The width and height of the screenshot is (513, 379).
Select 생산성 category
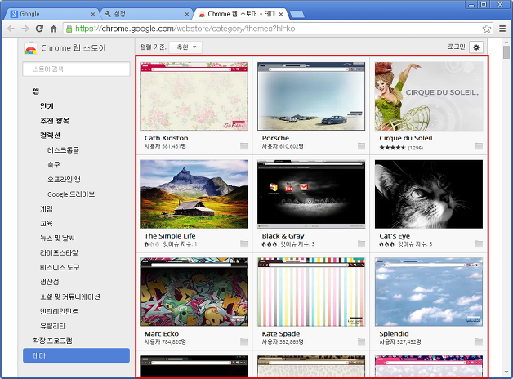coord(49,282)
